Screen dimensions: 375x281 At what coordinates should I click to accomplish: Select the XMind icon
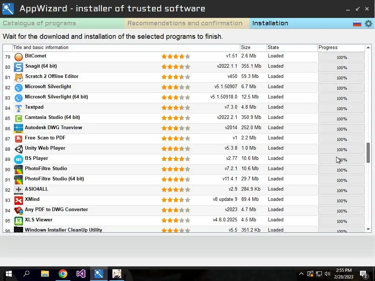coord(18,200)
